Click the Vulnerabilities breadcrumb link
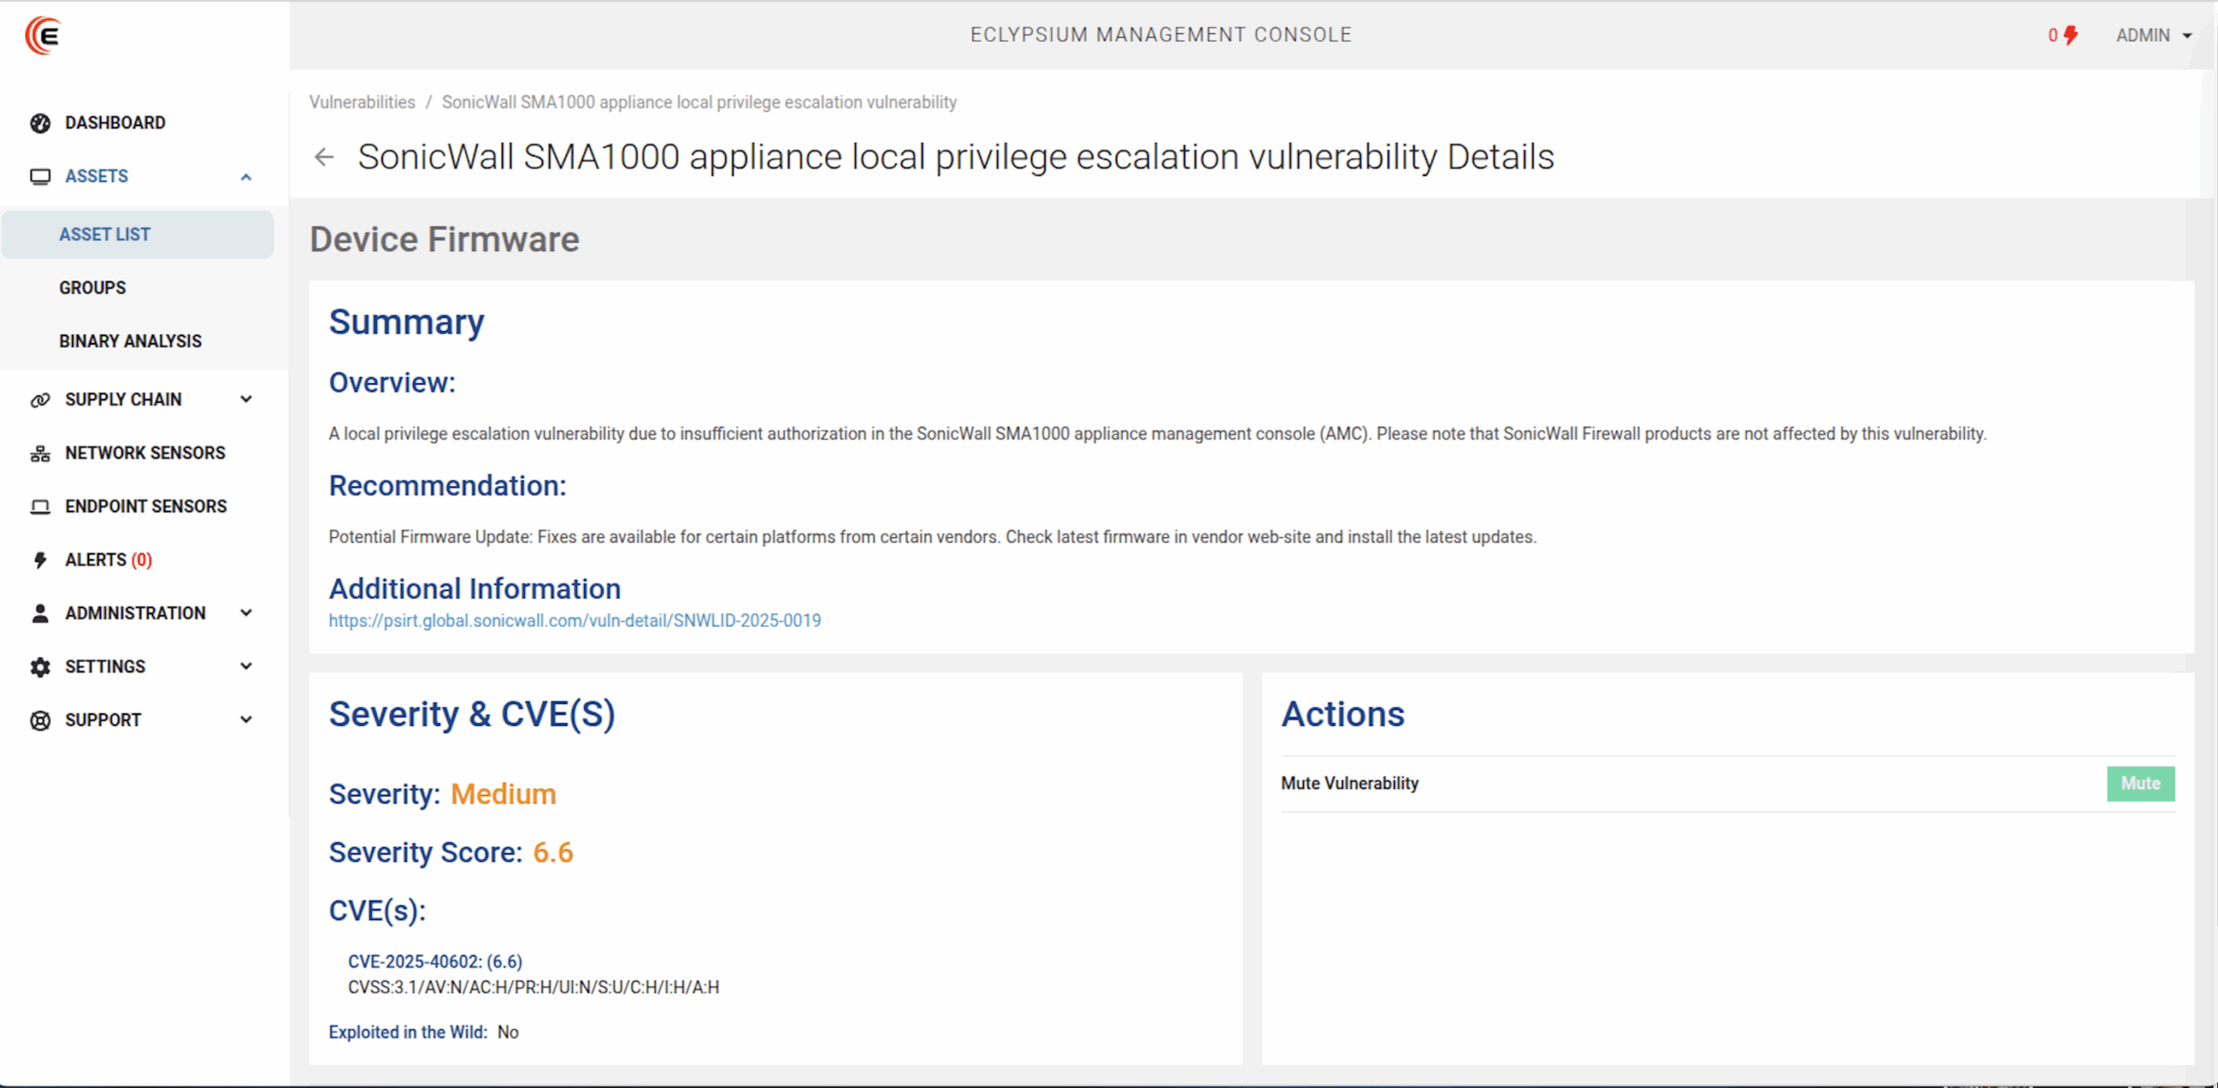Viewport: 2218px width, 1088px height. (x=362, y=102)
